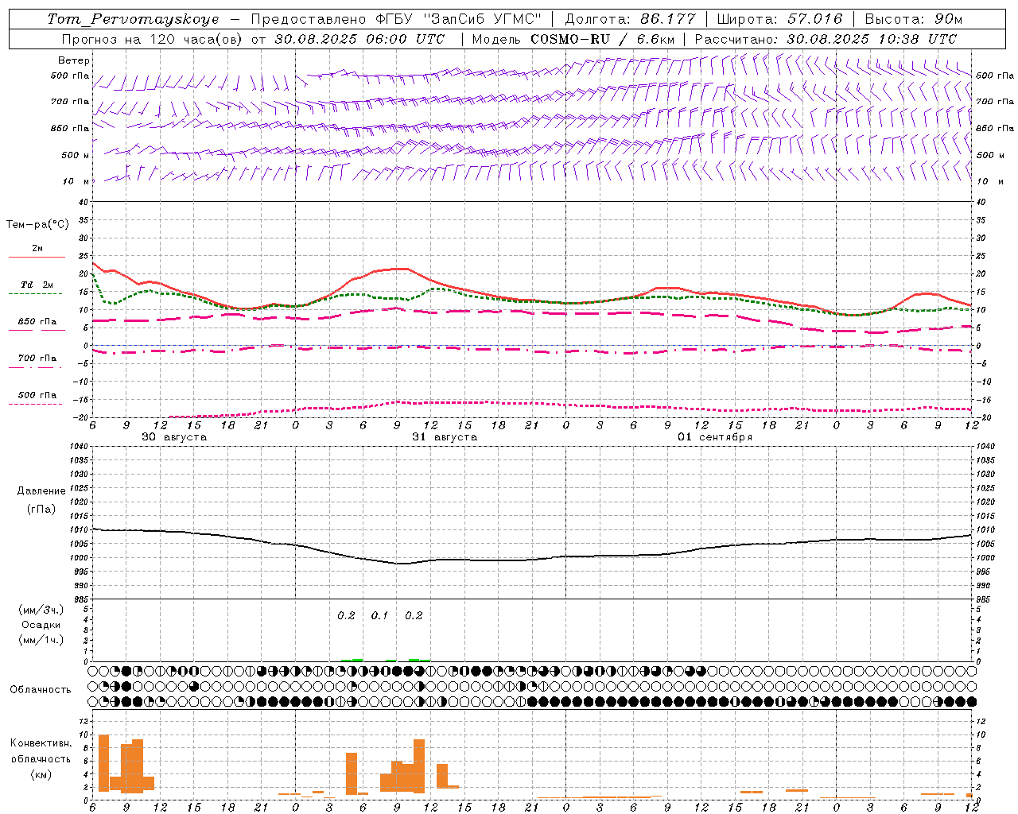Click the '(мм/3ч.)' precipitation unit label
1018x814 pixels.
41,610
